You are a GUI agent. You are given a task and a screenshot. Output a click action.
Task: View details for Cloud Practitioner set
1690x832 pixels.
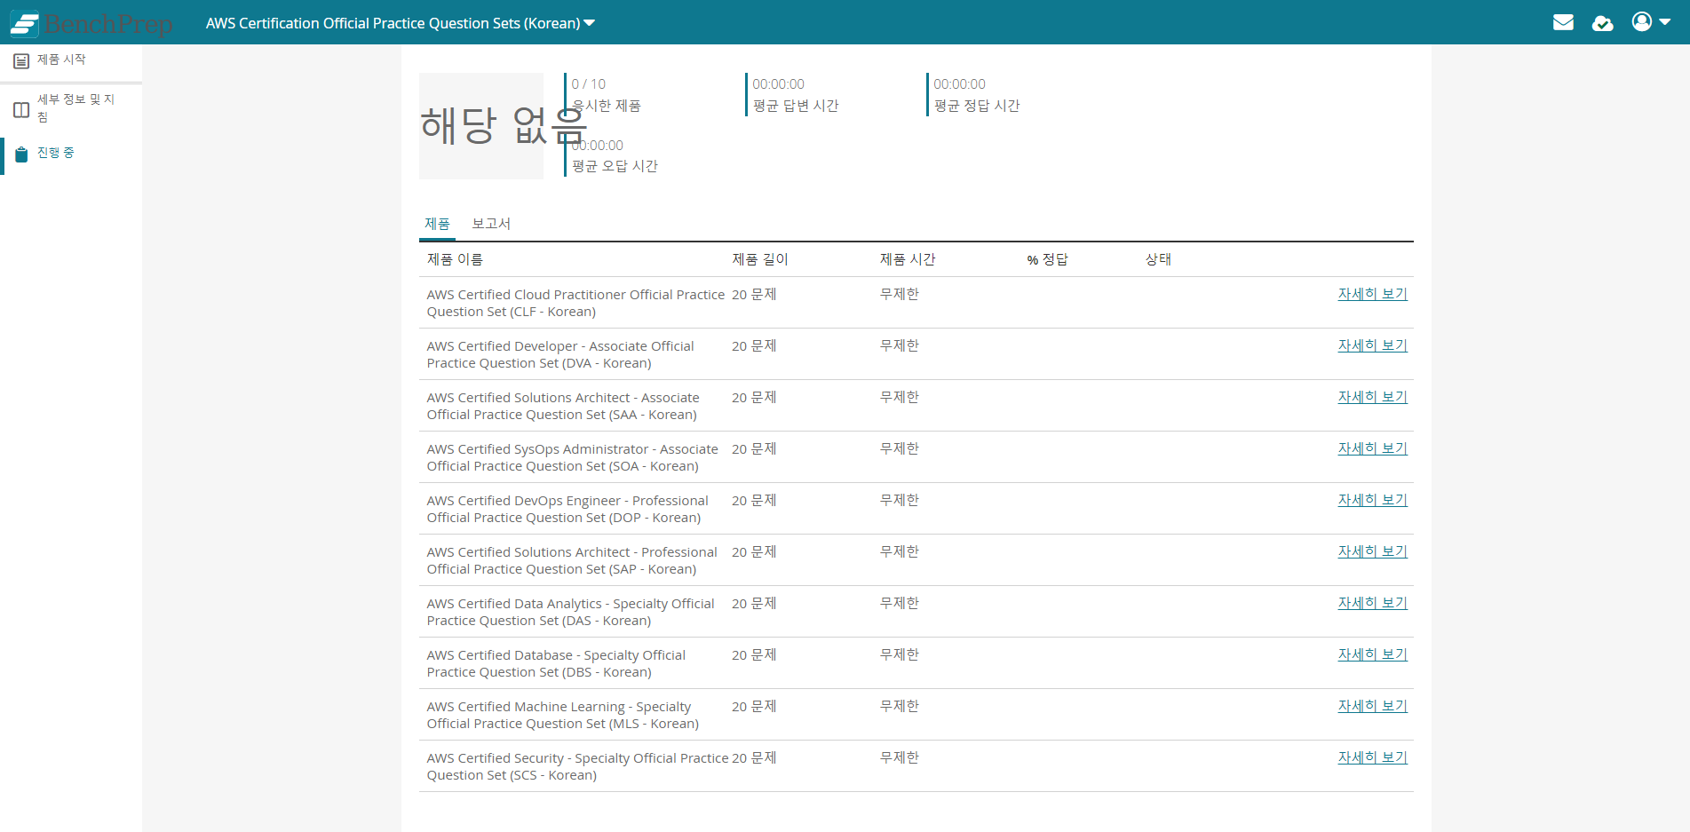click(x=1372, y=294)
